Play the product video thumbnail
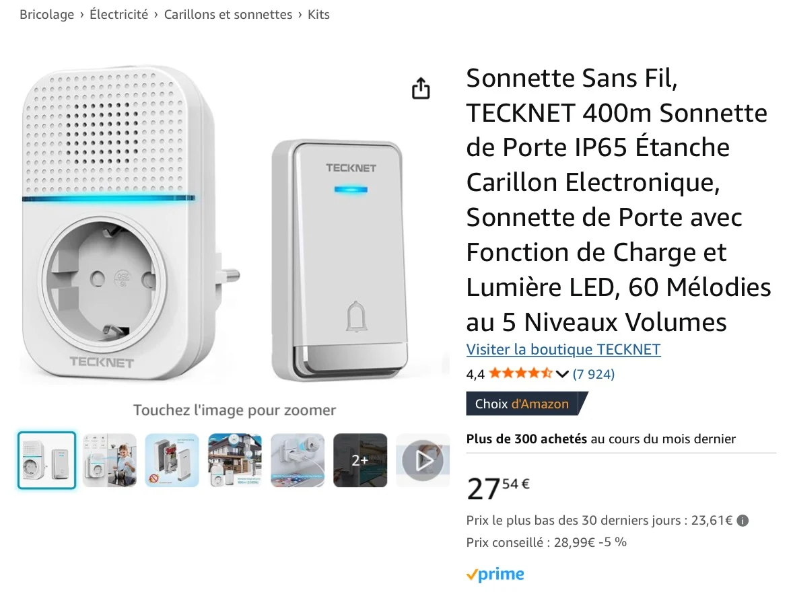Viewport: 791px width, 594px height. (x=423, y=460)
